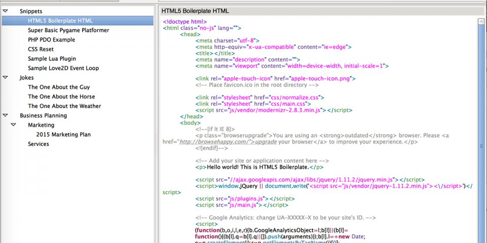Collapse the Jokes disclosure triangle
The height and width of the screenshot is (243, 487).
click(5, 77)
